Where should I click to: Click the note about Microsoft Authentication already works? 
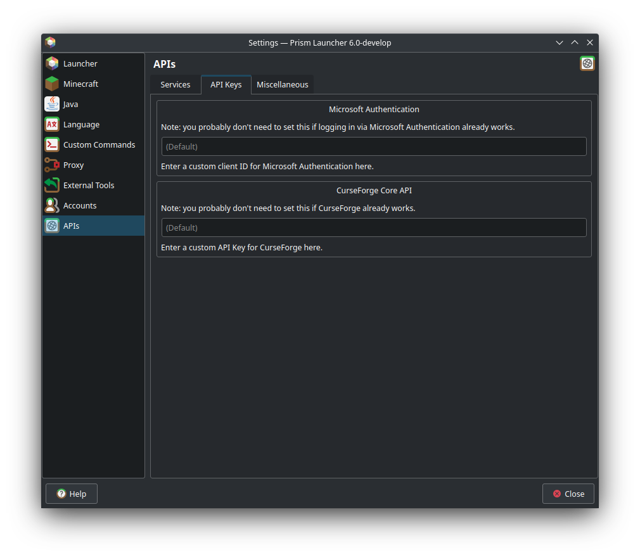(338, 127)
